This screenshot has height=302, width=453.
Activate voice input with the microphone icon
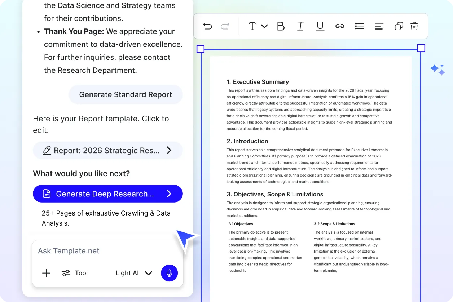click(169, 273)
